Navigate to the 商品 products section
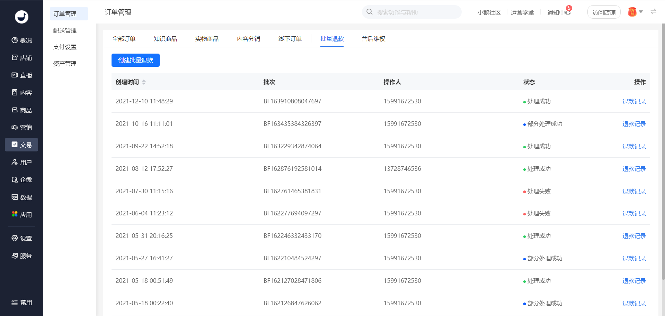The width and height of the screenshot is (665, 316). tap(21, 110)
